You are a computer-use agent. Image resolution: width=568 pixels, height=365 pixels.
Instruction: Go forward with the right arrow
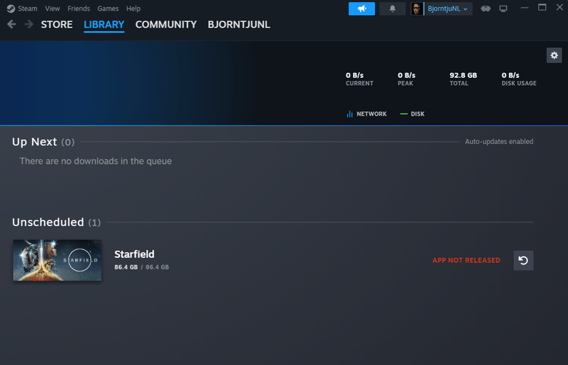pyautogui.click(x=29, y=24)
